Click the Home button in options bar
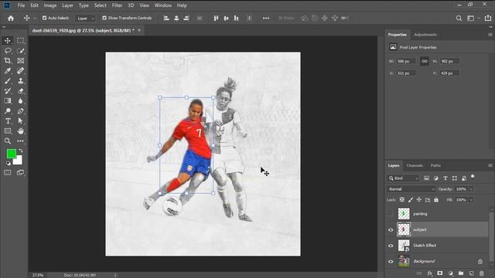The width and height of the screenshot is (495, 278). click(x=11, y=19)
